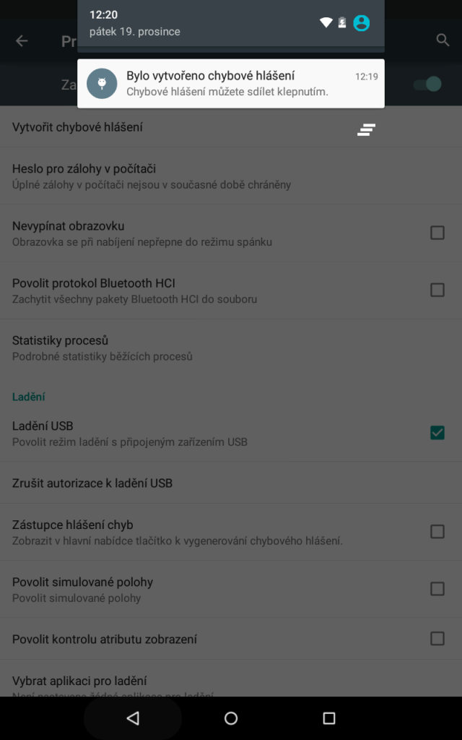
Task: Open Heslo pro zálohy v počítači
Action: click(x=231, y=176)
